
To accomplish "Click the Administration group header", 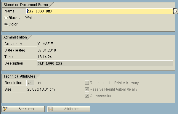I will click(x=15, y=37).
